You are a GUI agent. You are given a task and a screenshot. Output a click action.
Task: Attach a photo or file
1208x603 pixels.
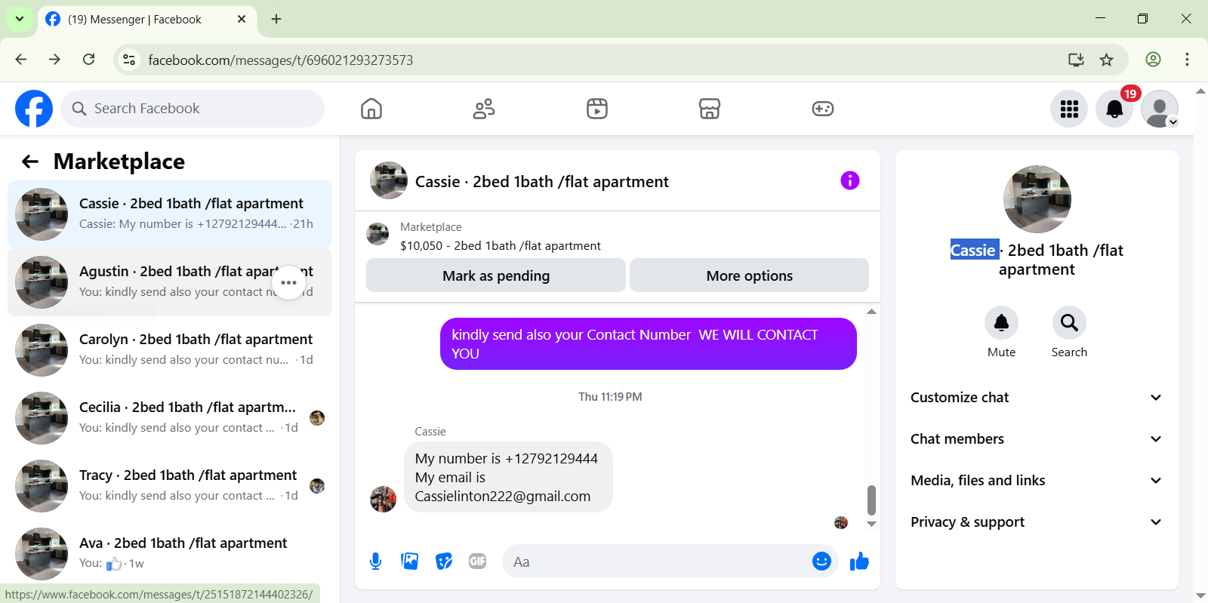[x=410, y=561]
